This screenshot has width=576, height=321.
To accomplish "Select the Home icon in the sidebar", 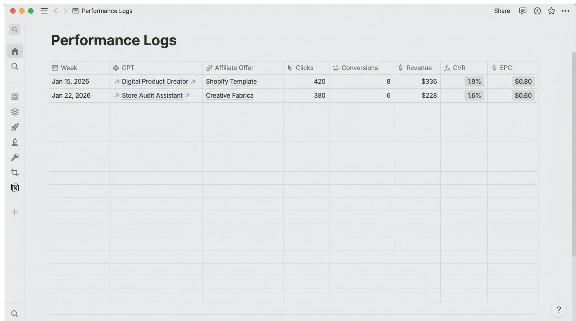I will 15,51.
